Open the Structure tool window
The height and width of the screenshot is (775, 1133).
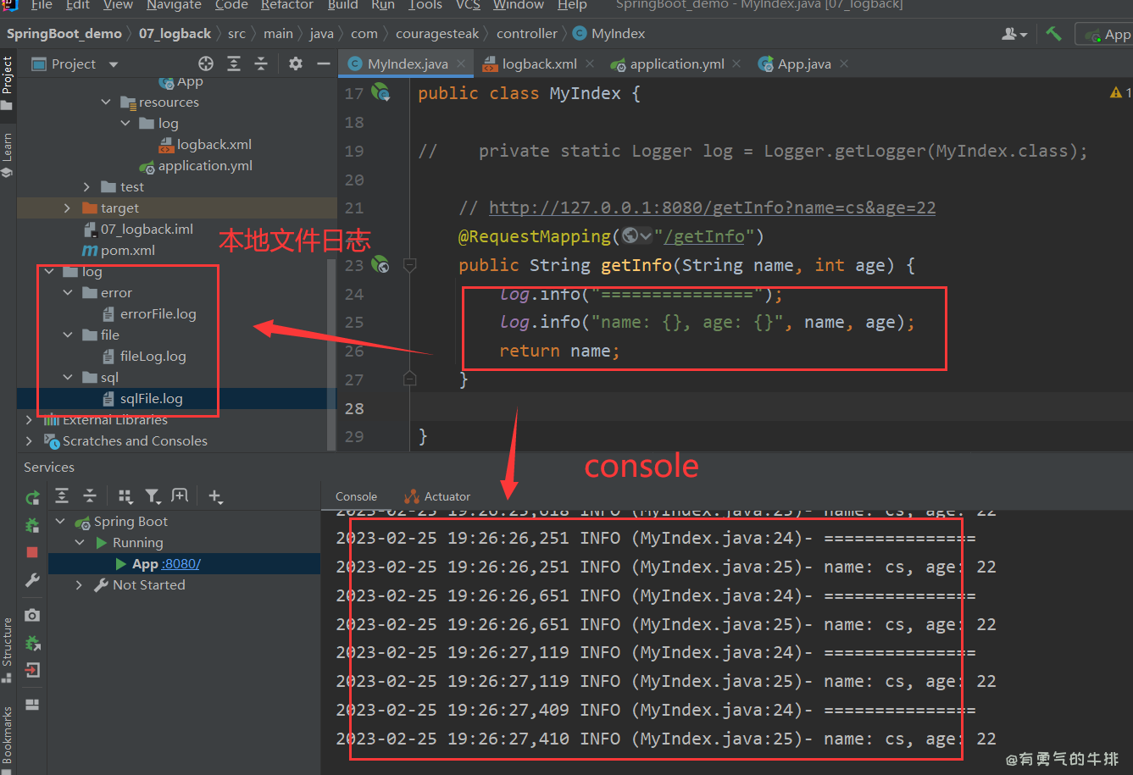click(x=8, y=650)
